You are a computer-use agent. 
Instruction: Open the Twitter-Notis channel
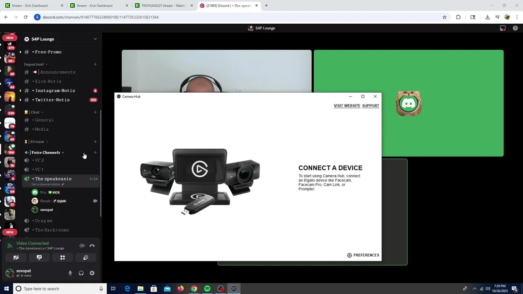tap(60, 100)
